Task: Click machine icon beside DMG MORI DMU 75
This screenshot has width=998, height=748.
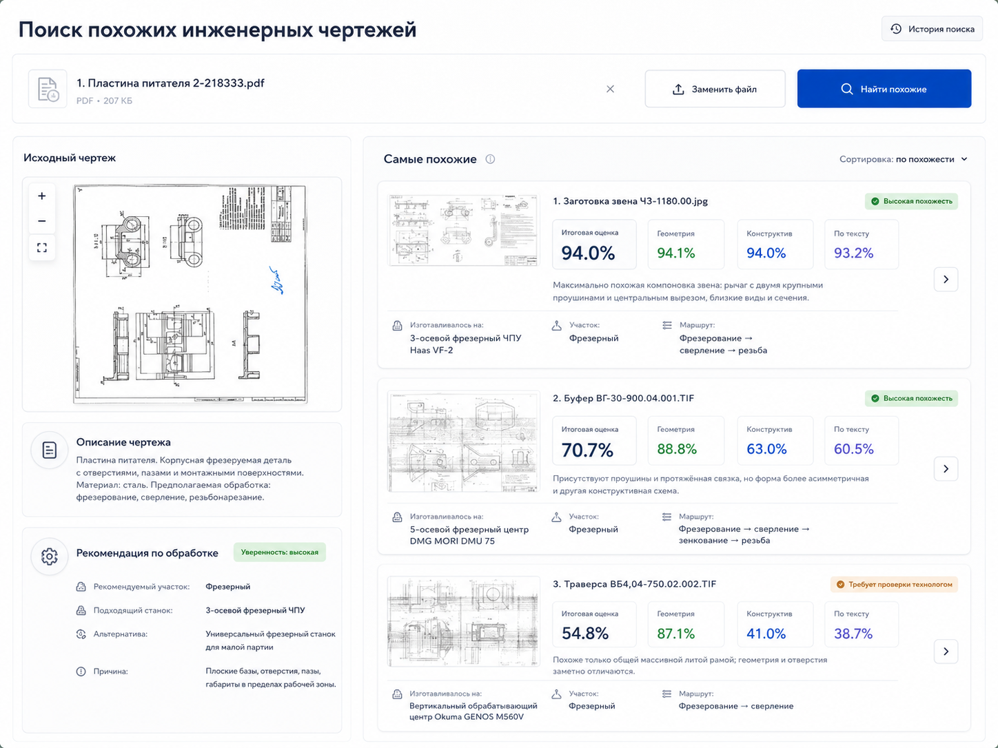Action: point(397,517)
